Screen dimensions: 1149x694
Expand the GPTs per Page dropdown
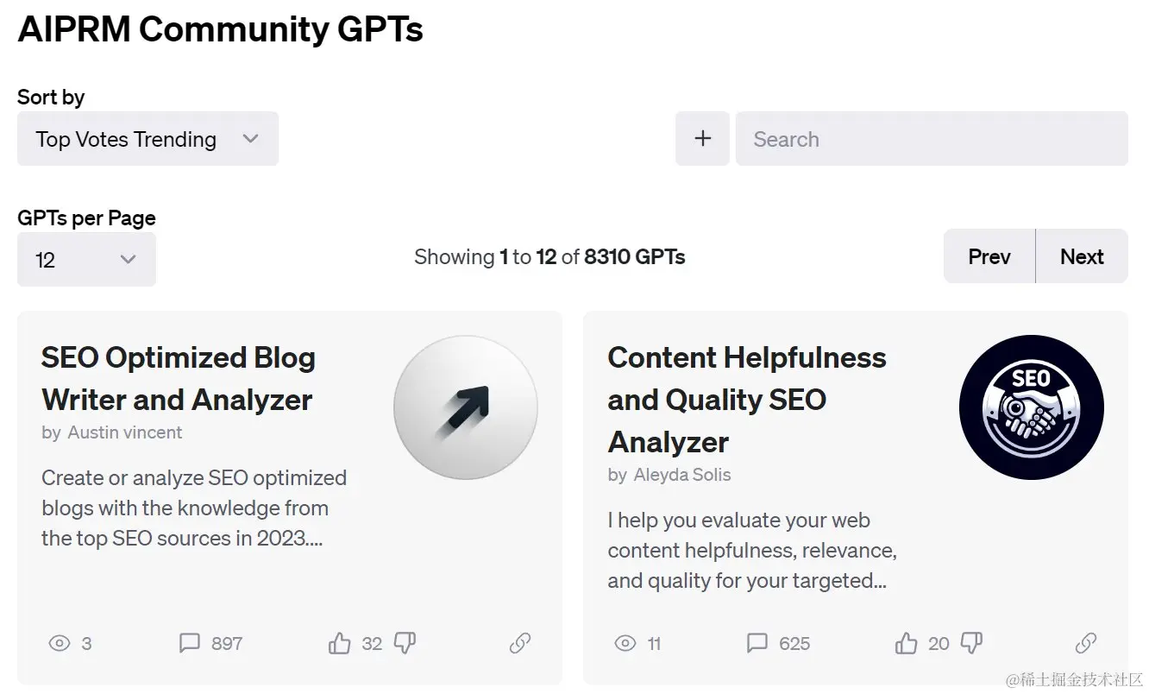[x=86, y=259]
